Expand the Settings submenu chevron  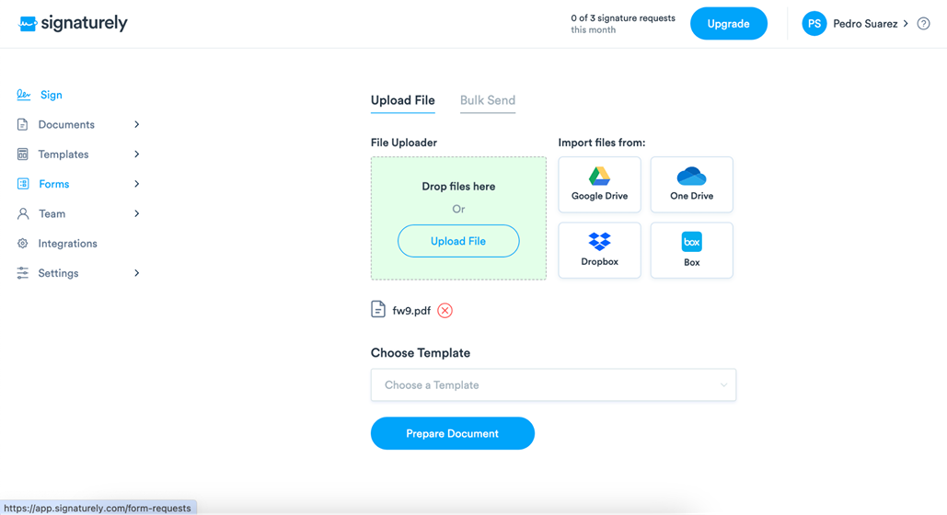(137, 273)
